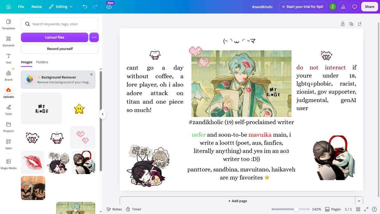380x214 pixels.
Task: Open the Projects panel
Action: click(x=9, y=127)
